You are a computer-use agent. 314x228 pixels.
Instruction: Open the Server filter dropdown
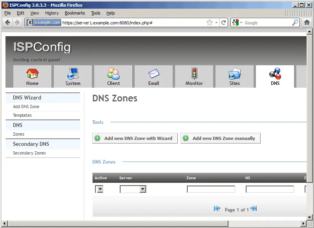pos(133,189)
